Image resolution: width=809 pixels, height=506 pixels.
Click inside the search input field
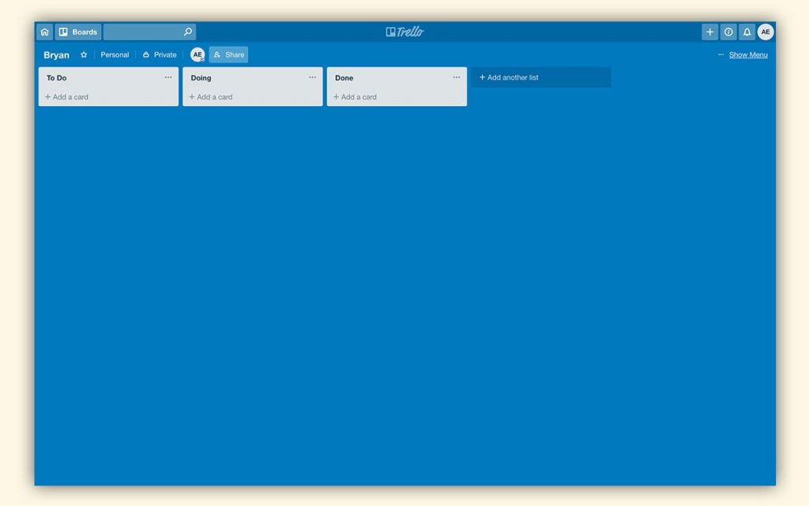click(142, 32)
